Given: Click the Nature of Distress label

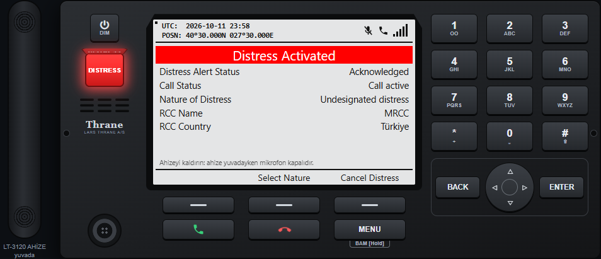Looking at the screenshot, I should pyautogui.click(x=195, y=100).
